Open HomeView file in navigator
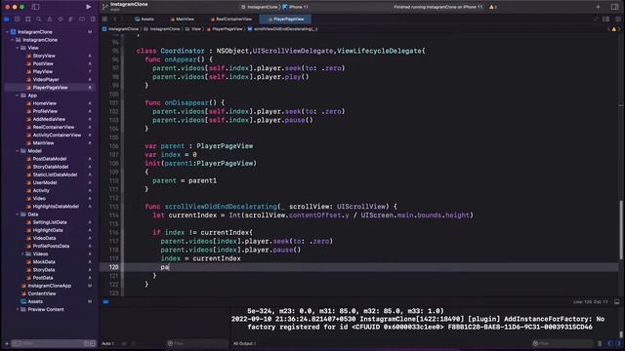625x351 pixels. click(x=44, y=103)
